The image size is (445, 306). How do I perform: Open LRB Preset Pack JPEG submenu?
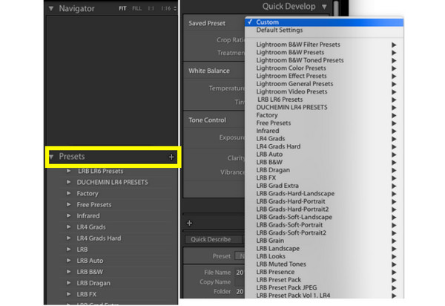pos(324,287)
